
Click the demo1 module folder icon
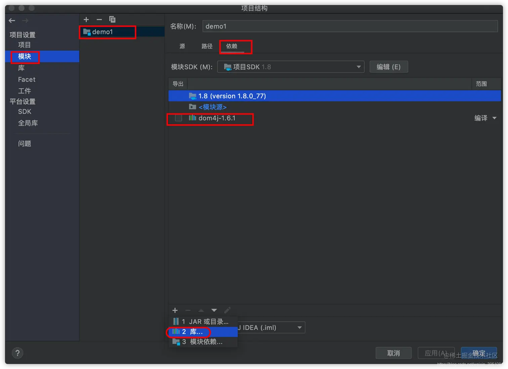pos(87,32)
